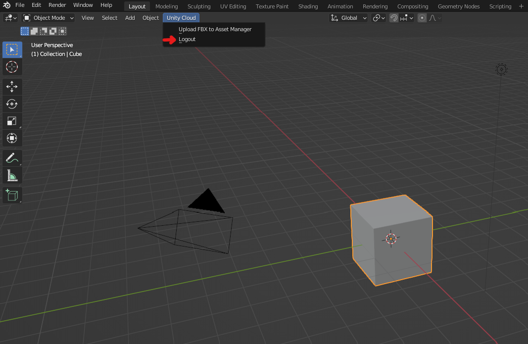Viewport: 528px width, 344px height.
Task: Toggle snapping magnet button
Action: [394, 18]
